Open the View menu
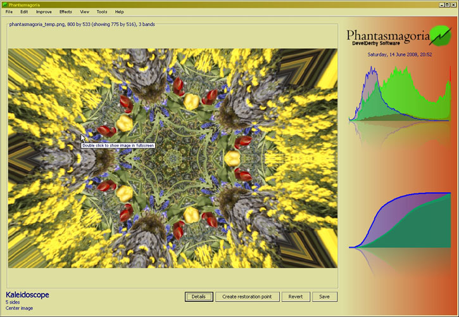Viewport: 459px width, 317px height. pos(84,12)
